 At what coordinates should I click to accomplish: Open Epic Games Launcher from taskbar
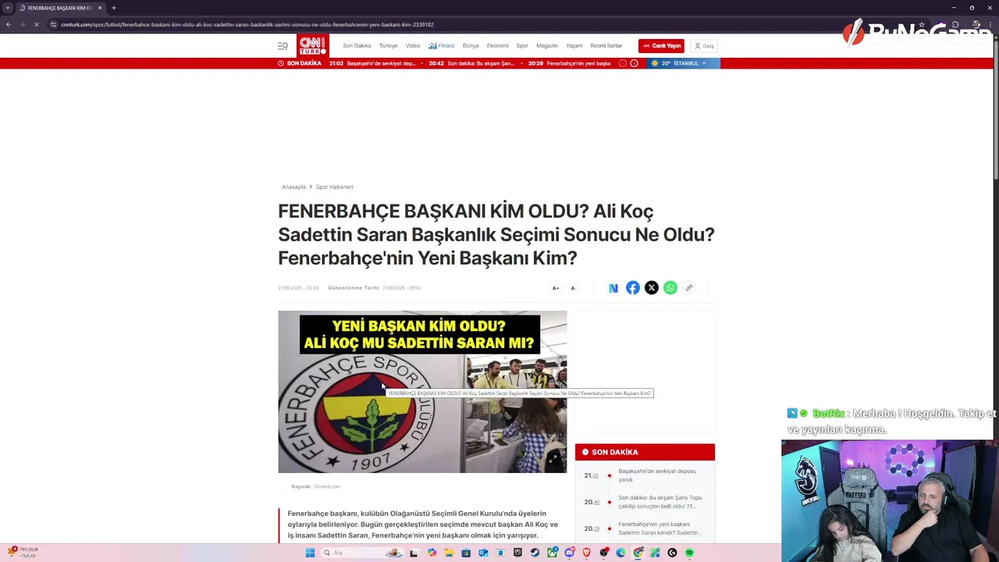tap(517, 553)
